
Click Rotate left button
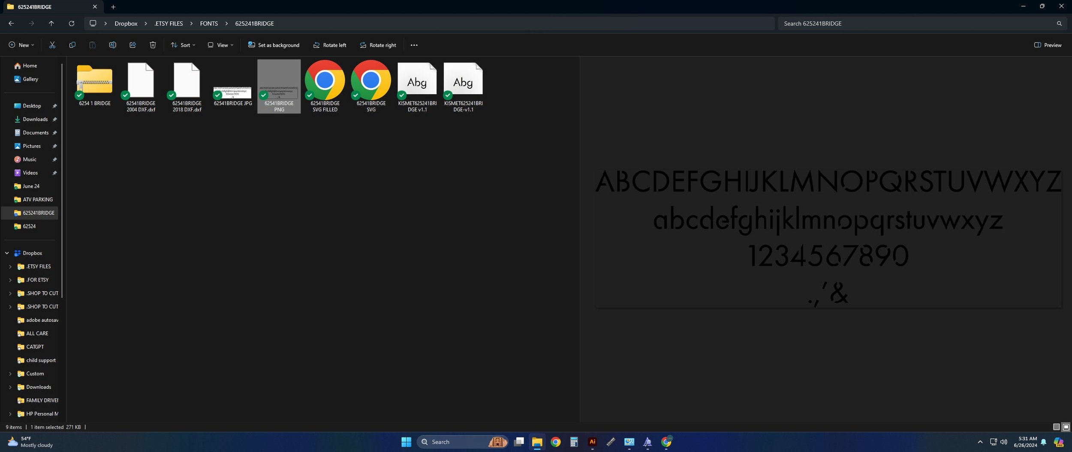pos(329,45)
